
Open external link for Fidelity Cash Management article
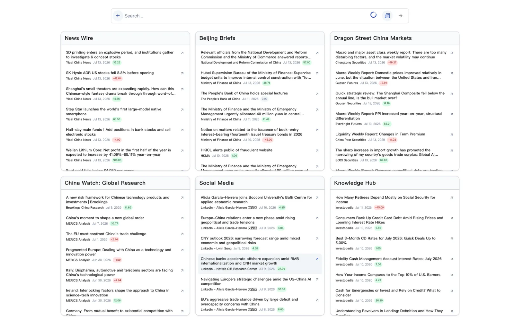tap(452, 259)
